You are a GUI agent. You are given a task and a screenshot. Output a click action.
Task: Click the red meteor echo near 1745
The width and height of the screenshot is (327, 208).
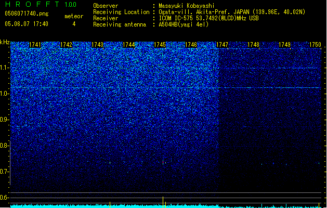pos(163,162)
